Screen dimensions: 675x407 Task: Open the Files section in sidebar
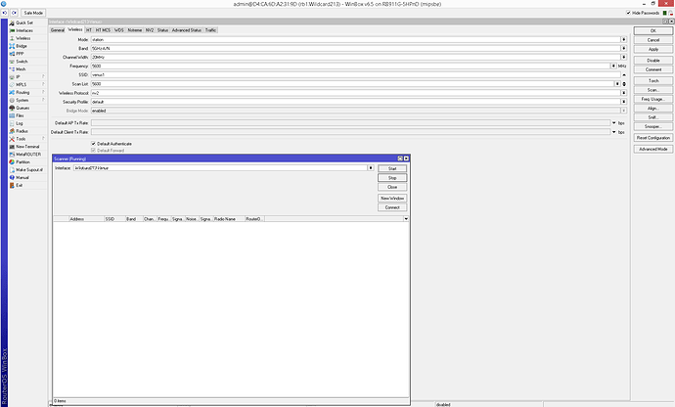click(x=20, y=115)
